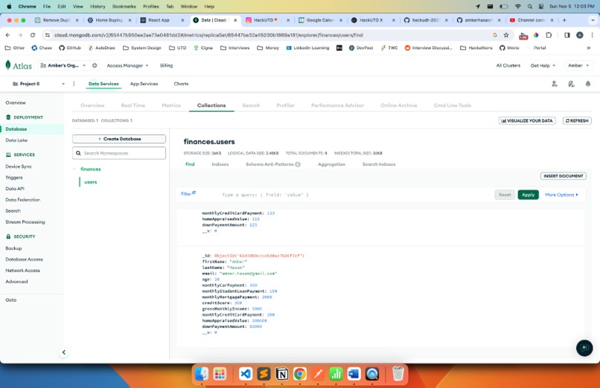Open the Amber user menu dropdown
The image size is (600, 388).
(578, 65)
